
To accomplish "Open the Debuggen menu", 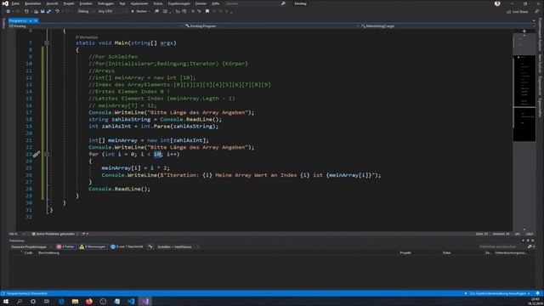I will click(105, 3).
